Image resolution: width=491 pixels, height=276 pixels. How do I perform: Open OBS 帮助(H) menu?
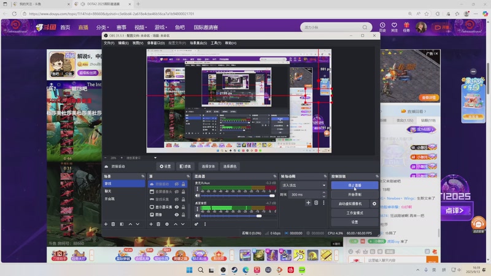pyautogui.click(x=231, y=43)
